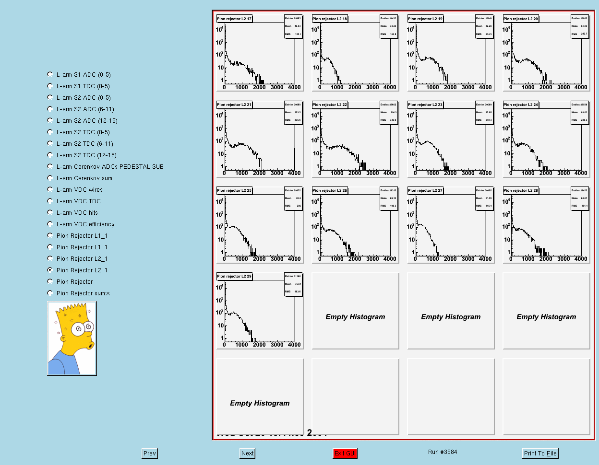Select statistics box of L2 24 histogram
This screenshot has height=465, width=599.
pos(580,112)
